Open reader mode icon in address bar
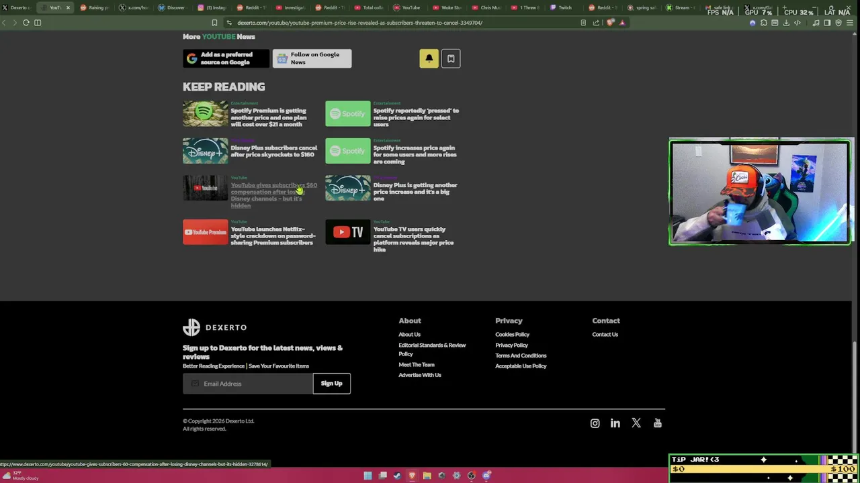 583,23
